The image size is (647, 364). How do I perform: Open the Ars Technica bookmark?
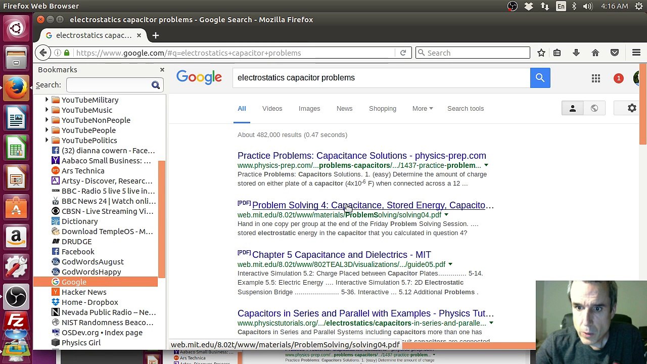coord(83,171)
